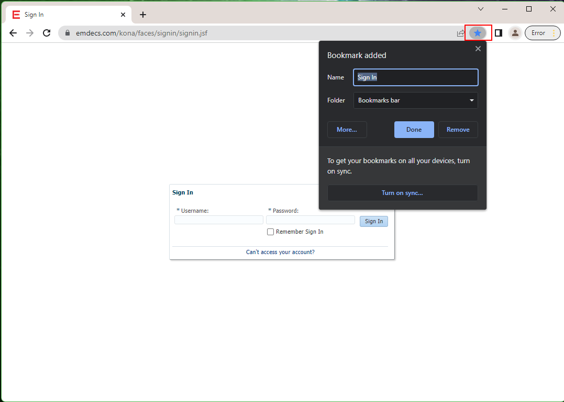Click the Sign In form title
This screenshot has width=564, height=402.
pyautogui.click(x=183, y=192)
